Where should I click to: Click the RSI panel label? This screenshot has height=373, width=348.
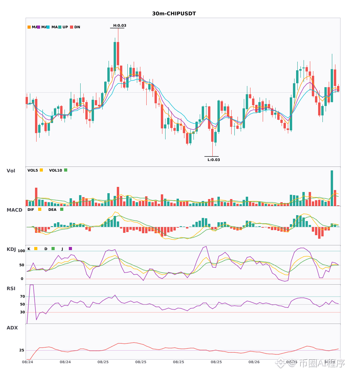click(x=11, y=289)
